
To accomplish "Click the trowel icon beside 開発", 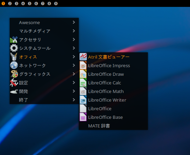I will point(14,92).
